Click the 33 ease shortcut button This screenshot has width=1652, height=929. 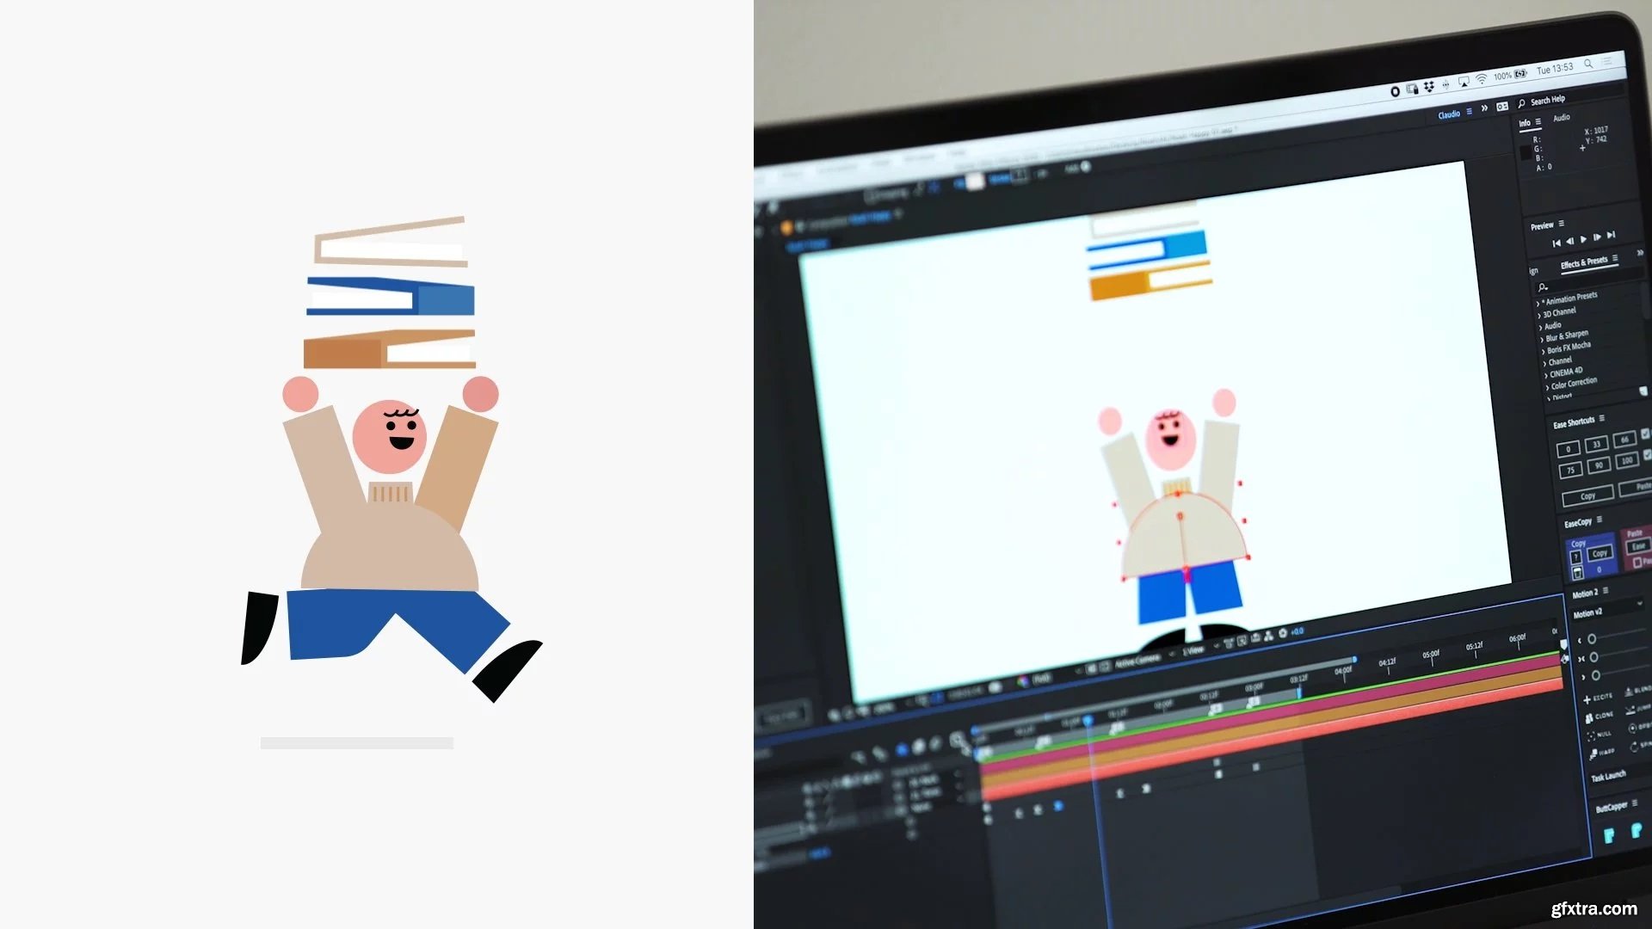point(1596,445)
